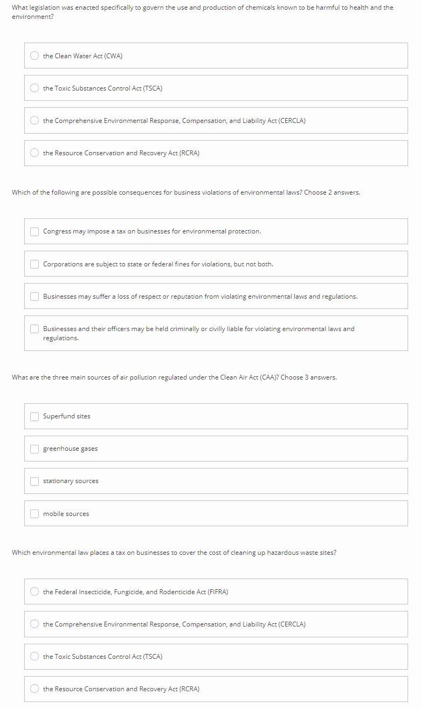Viewport: 421px width, 709px height.
Task: Select the Resource Conservation and Recovery Act option
Action: [x=34, y=153]
